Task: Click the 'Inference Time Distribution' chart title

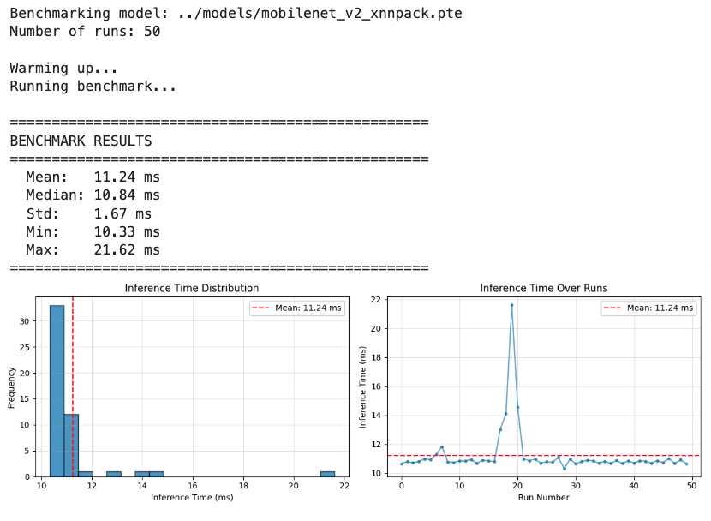Action: (192, 288)
